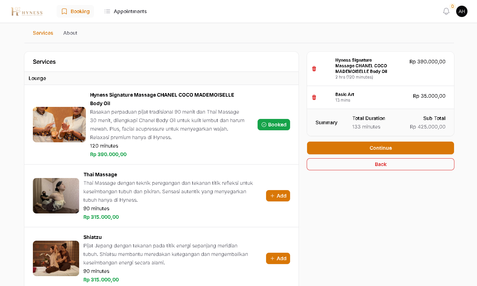Viewport: 477px width, 286px height.
Task: Click the Rp 425.000,00 sub total
Action: coord(428,127)
